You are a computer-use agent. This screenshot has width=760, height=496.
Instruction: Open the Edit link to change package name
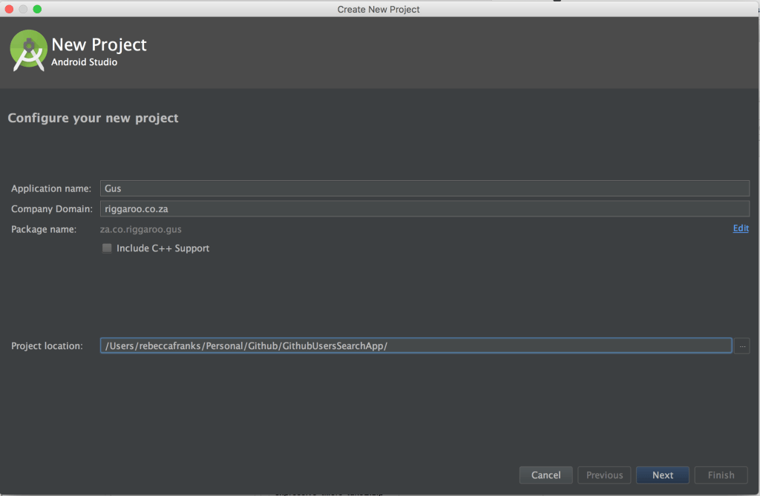tap(740, 228)
